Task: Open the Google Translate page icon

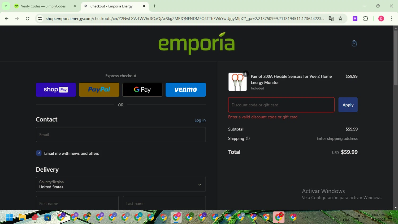Action: tap(331, 18)
